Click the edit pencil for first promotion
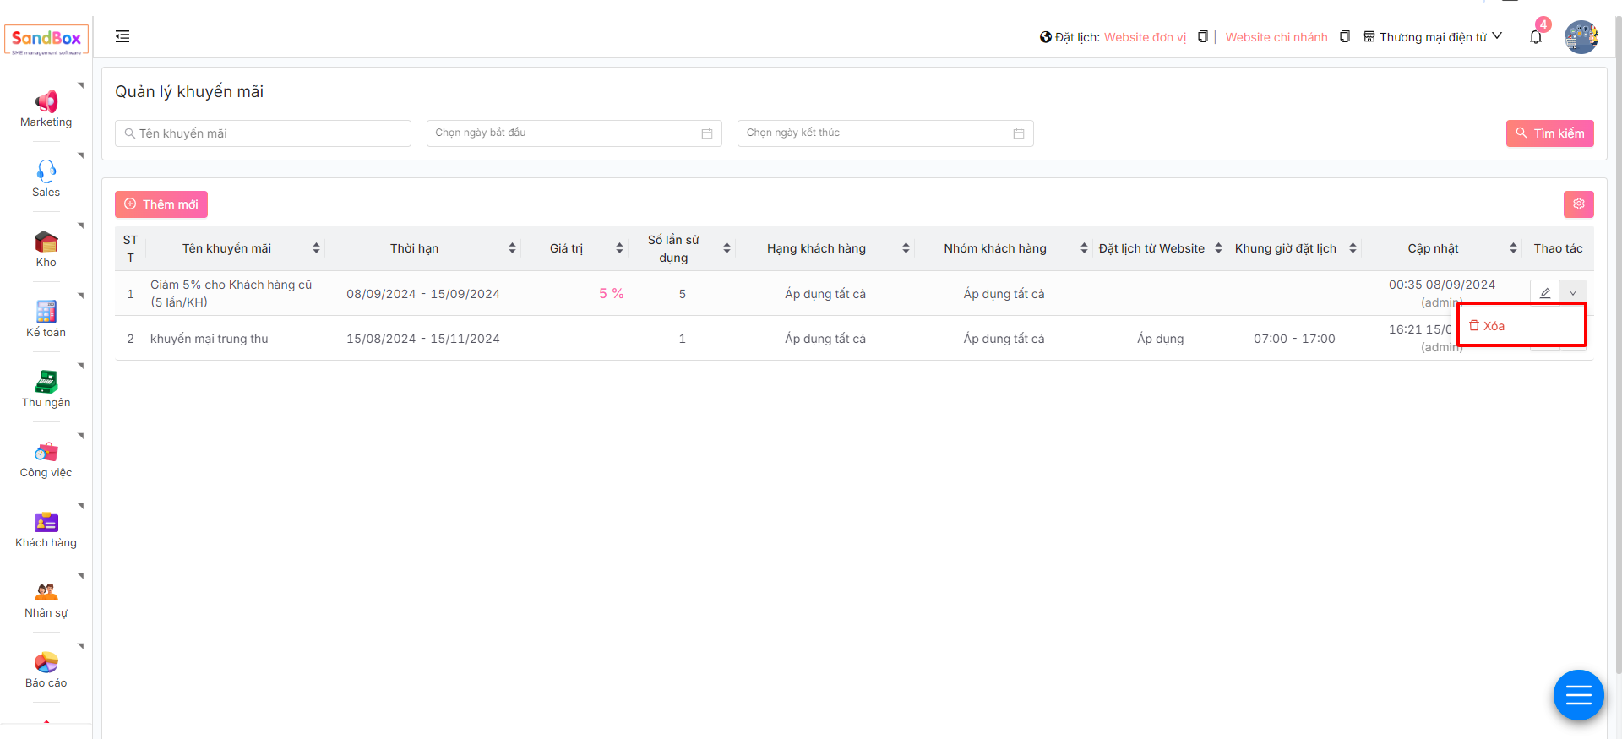This screenshot has height=739, width=1622. (x=1544, y=293)
